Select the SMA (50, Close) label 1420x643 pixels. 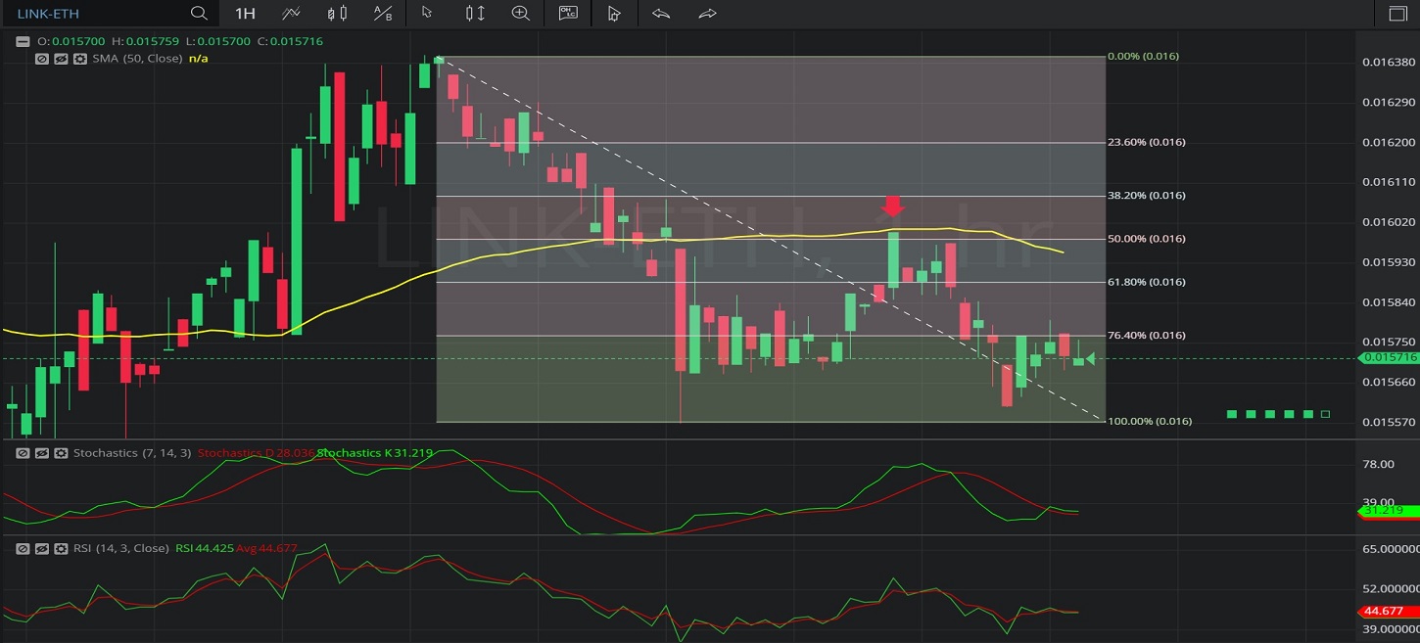point(136,59)
